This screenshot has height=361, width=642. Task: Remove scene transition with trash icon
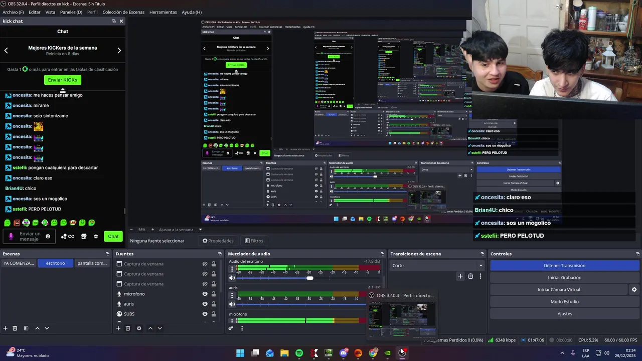coord(470,276)
